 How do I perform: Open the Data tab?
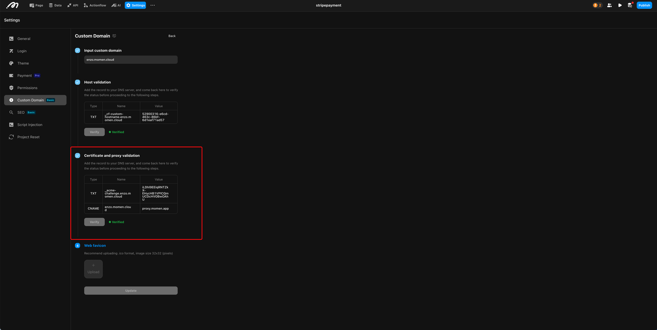pos(55,5)
